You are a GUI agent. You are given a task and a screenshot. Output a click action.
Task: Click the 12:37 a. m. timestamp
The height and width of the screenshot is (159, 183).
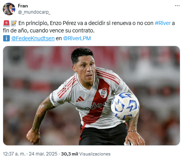pos(14,154)
